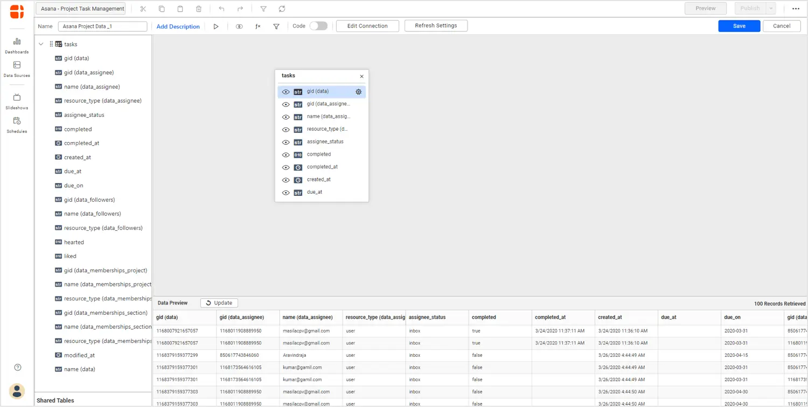Click the refresh icon in top toolbar
Viewport: 808px width, 409px height.
click(282, 9)
